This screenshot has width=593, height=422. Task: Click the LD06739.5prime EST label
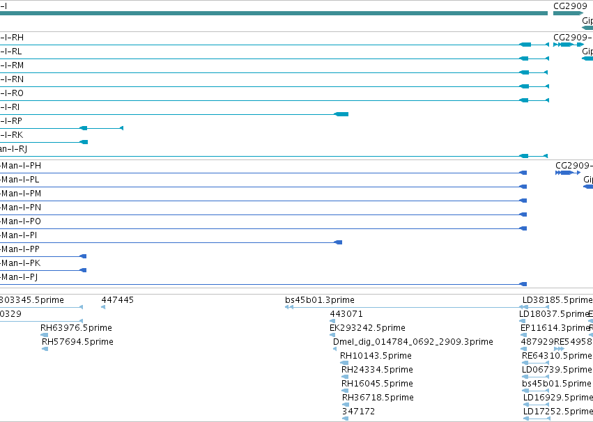[x=557, y=370]
